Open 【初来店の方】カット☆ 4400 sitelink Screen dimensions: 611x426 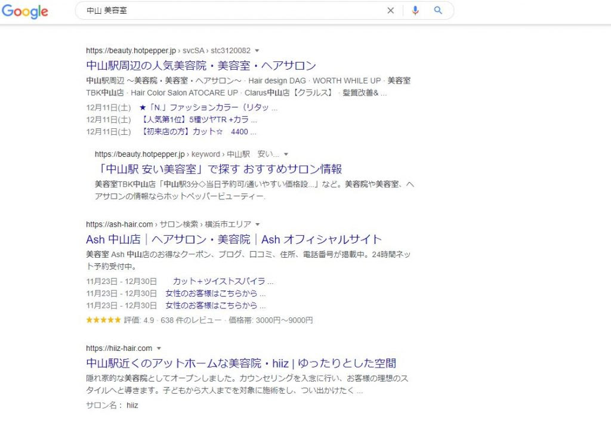click(x=198, y=132)
